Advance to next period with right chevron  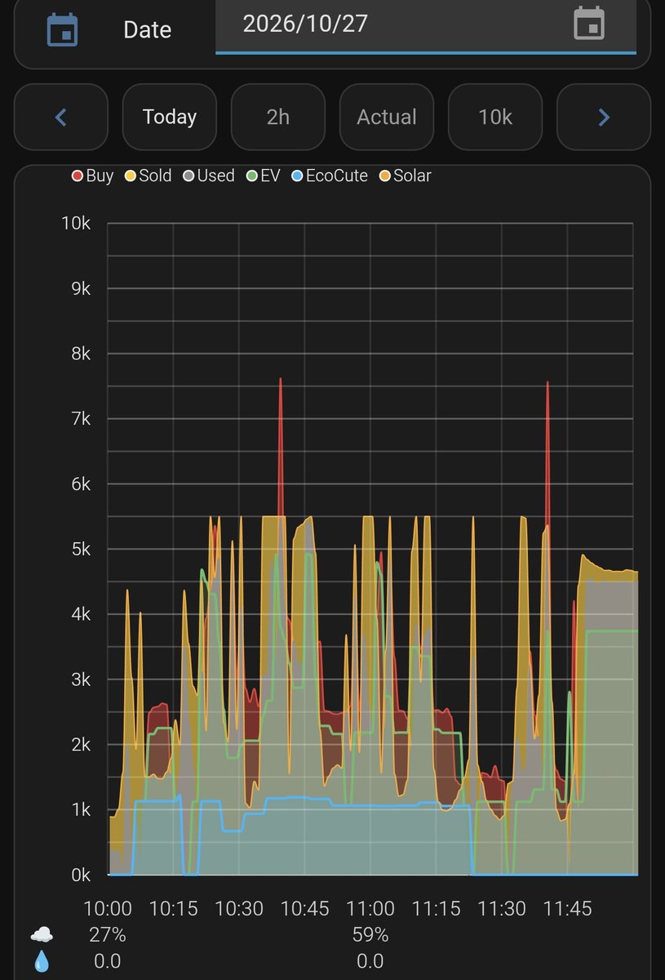[604, 117]
